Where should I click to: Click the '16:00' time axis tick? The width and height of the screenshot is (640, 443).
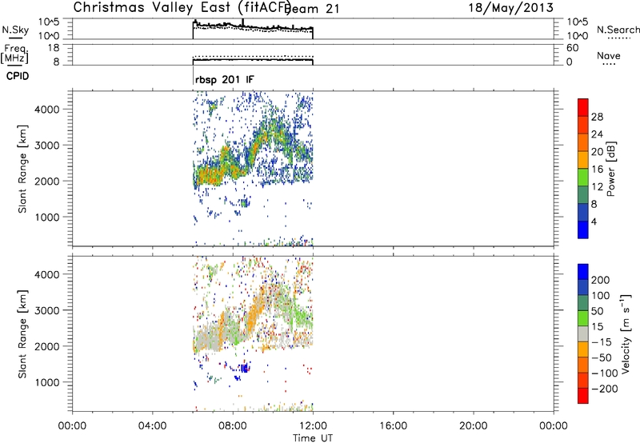[x=393, y=426]
